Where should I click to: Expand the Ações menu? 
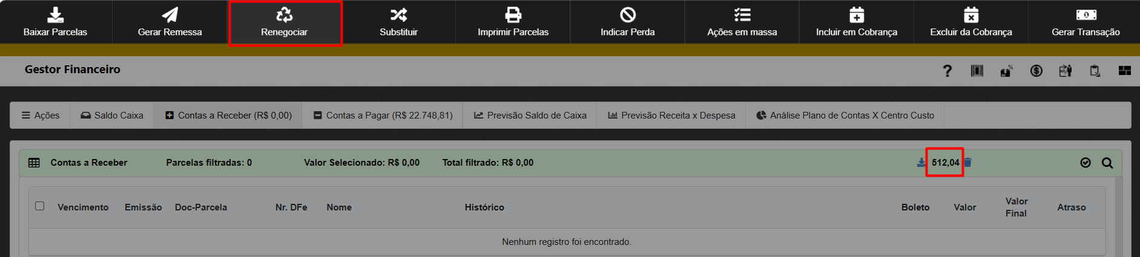pos(41,115)
